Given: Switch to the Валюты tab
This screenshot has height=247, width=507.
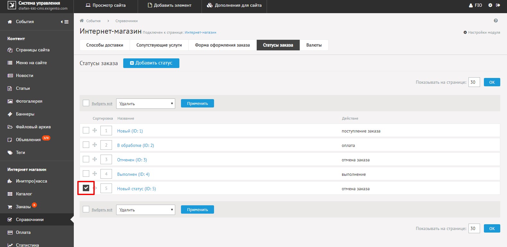Looking at the screenshot, I should pos(314,45).
